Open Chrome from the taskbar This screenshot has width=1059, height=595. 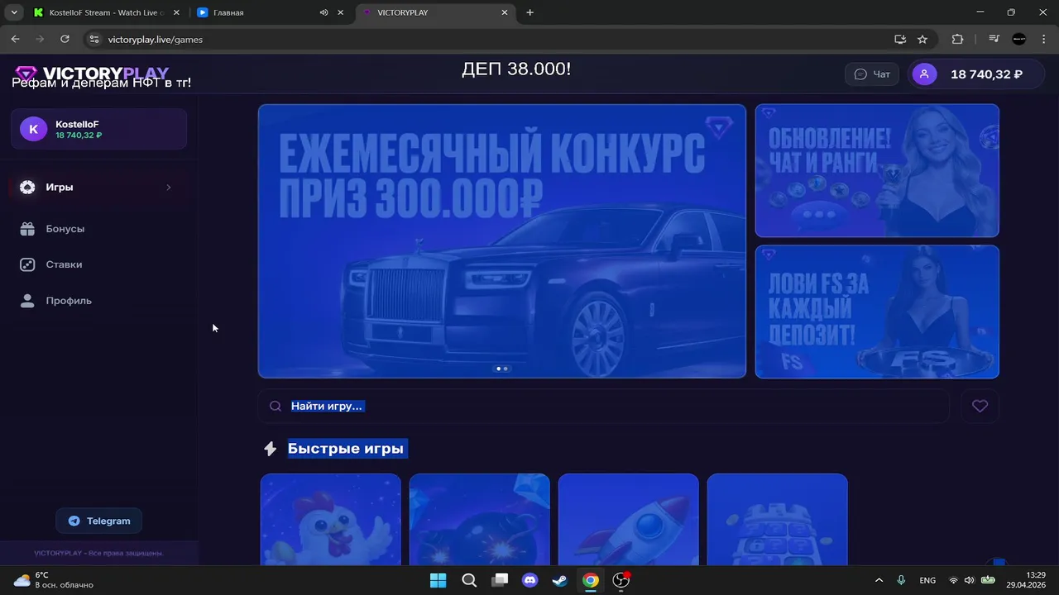590,580
